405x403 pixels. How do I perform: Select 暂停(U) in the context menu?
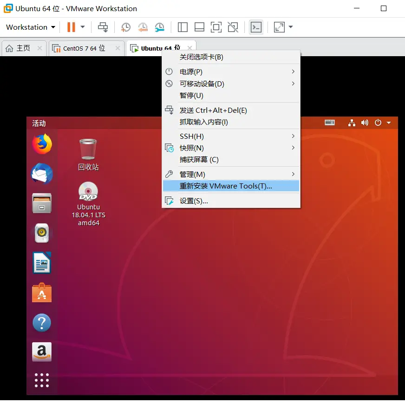[x=231, y=96]
